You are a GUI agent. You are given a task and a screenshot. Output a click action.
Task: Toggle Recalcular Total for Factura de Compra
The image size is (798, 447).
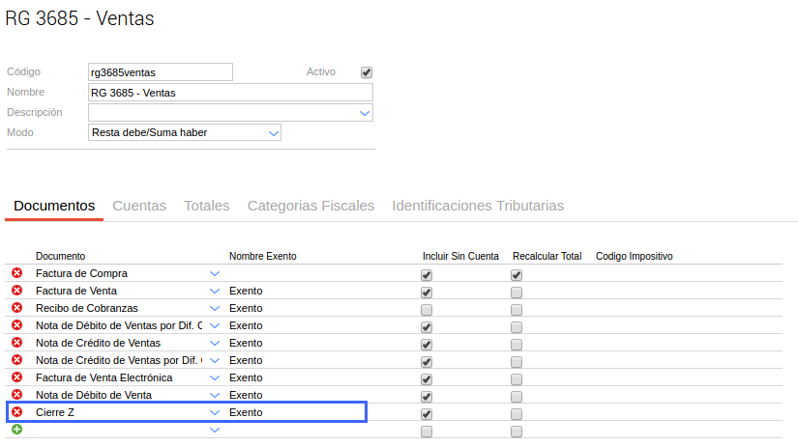[517, 275]
